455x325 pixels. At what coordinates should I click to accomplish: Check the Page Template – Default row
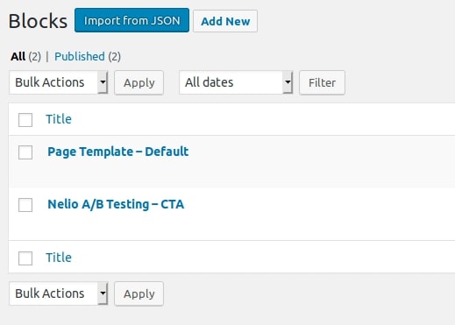(25, 152)
